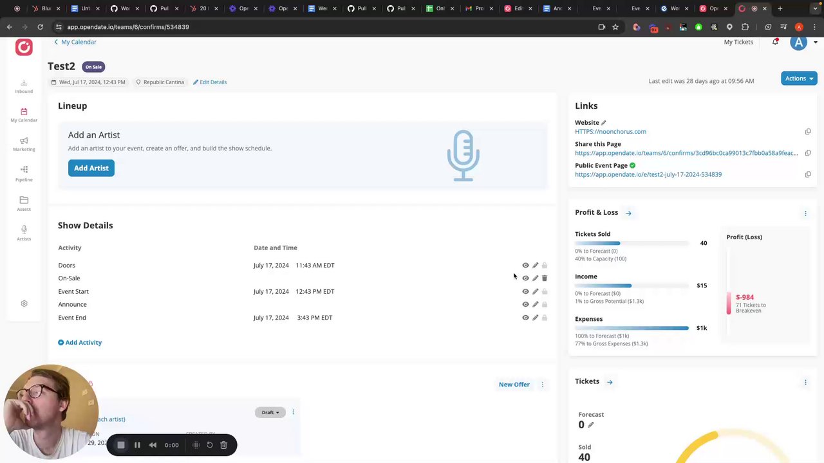
Task: Open user avatar account menu
Action: pyautogui.click(x=799, y=42)
